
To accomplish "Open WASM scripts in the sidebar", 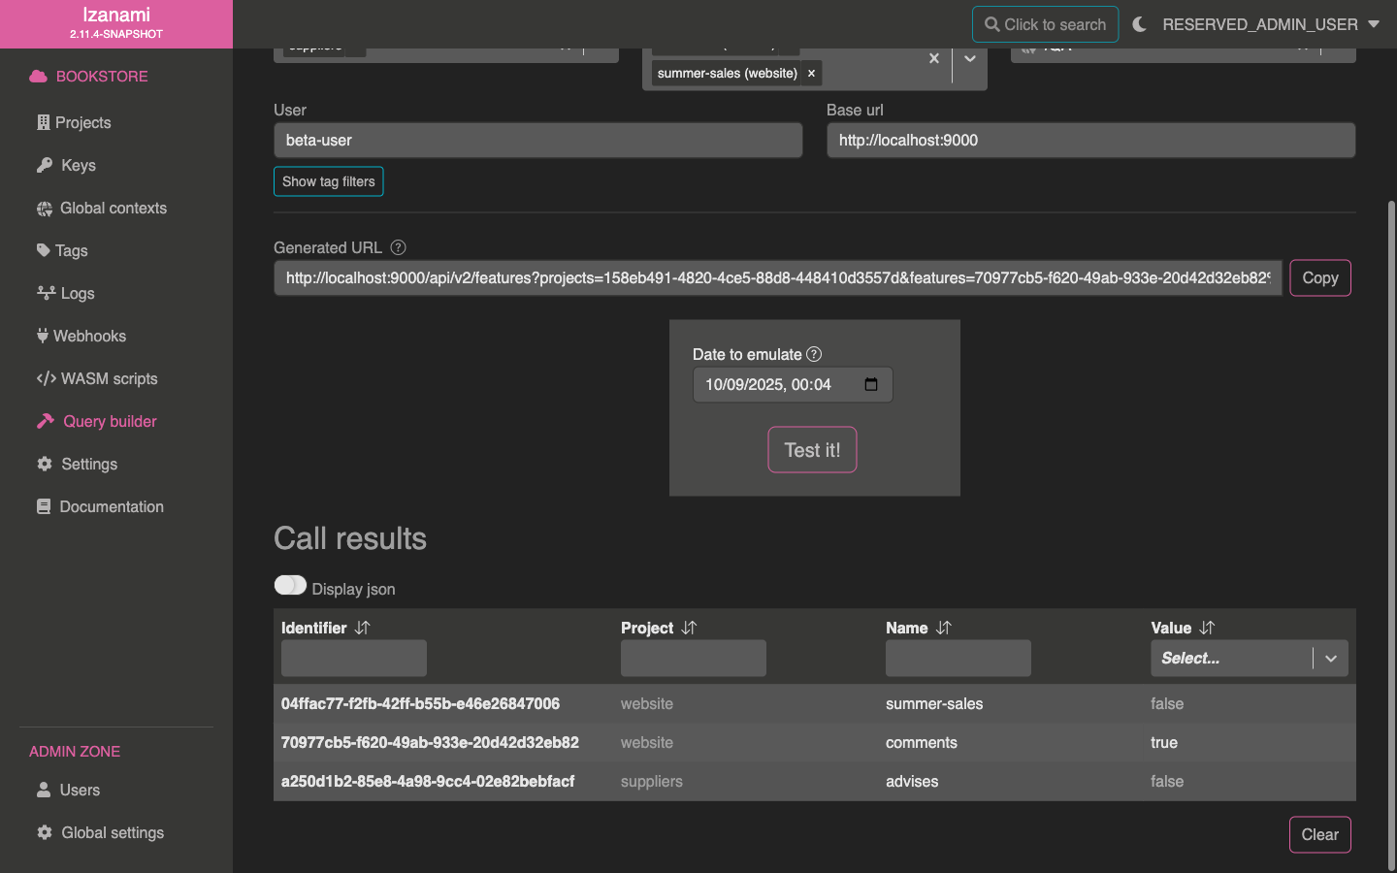I will [x=109, y=378].
